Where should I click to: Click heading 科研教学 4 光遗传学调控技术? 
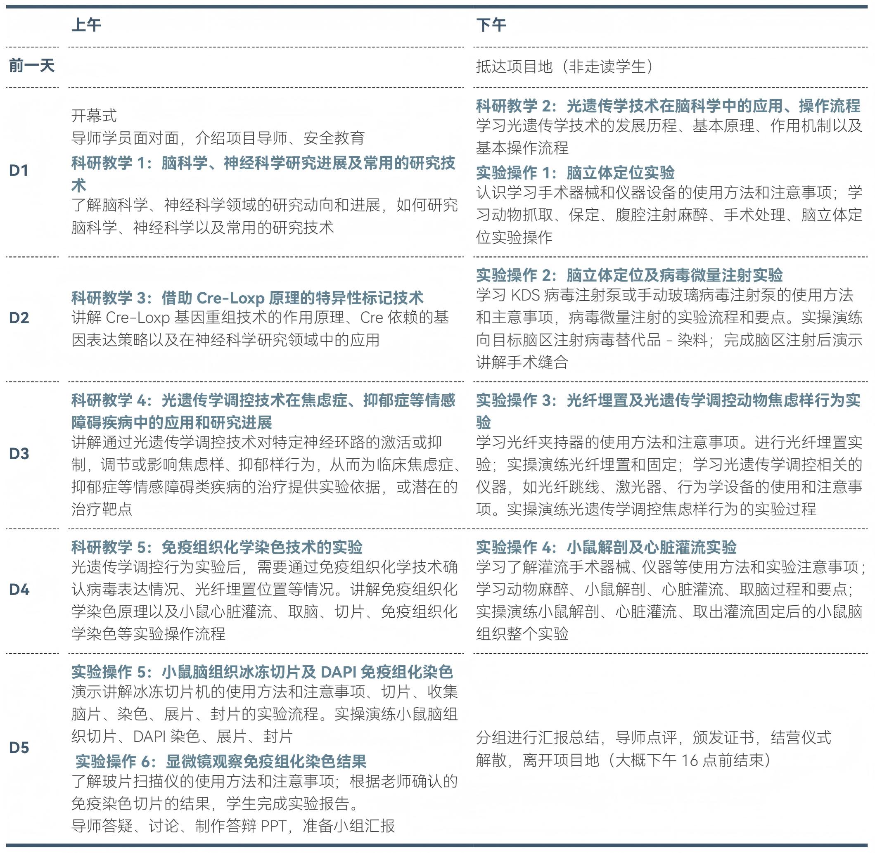click(x=263, y=400)
